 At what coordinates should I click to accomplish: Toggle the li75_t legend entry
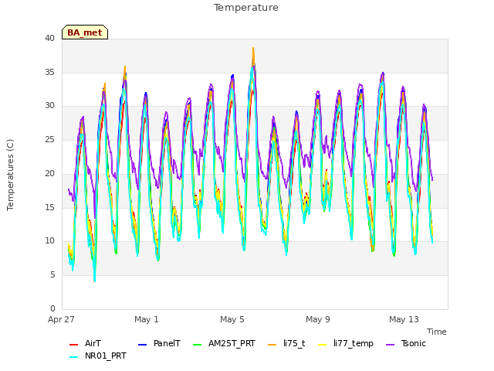286,343
